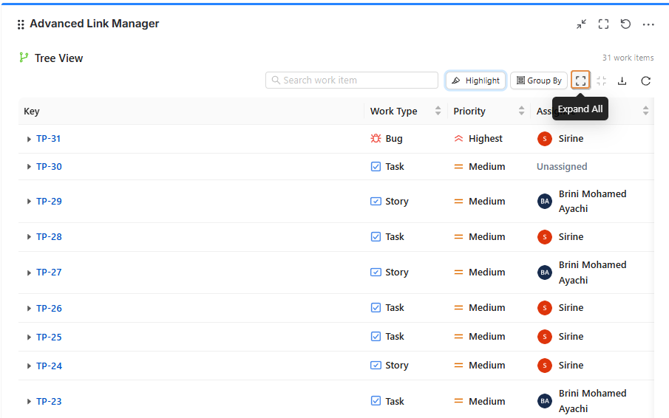Open the Group By dropdown

pyautogui.click(x=539, y=80)
